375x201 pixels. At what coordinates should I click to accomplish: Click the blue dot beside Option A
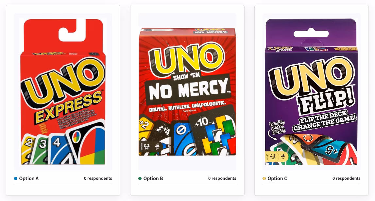pyautogui.click(x=16, y=178)
